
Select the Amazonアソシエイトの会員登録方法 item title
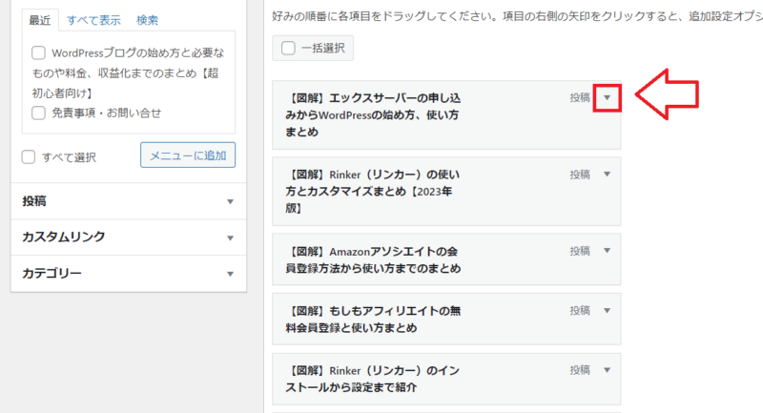click(x=373, y=259)
